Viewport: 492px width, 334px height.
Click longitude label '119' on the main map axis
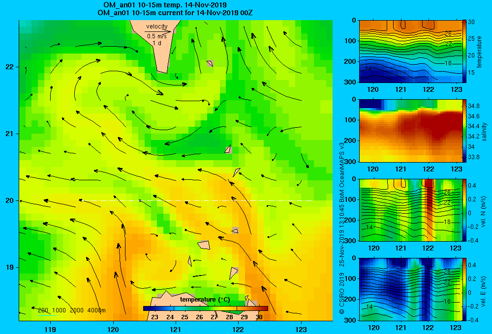pyautogui.click(x=50, y=329)
